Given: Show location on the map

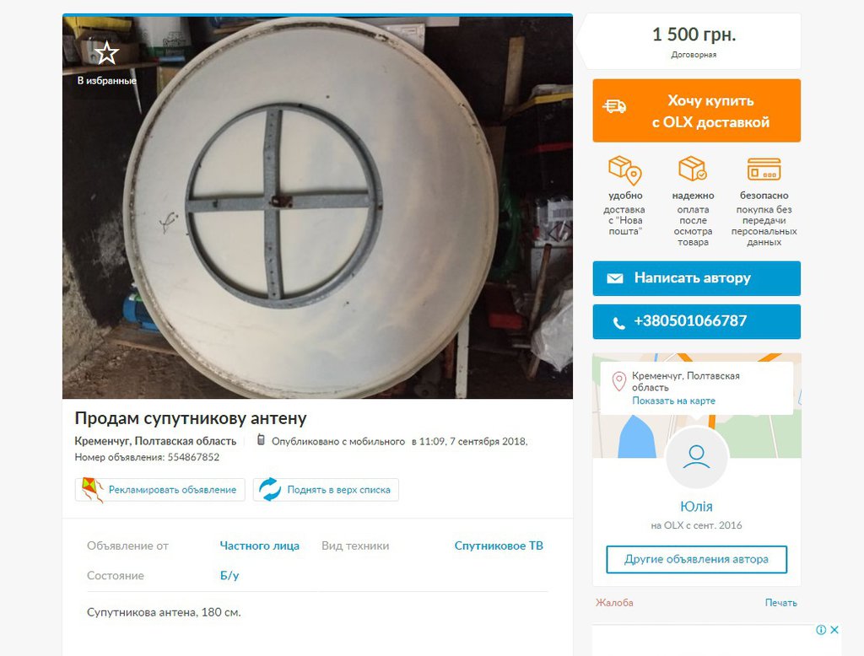Looking at the screenshot, I should (673, 401).
